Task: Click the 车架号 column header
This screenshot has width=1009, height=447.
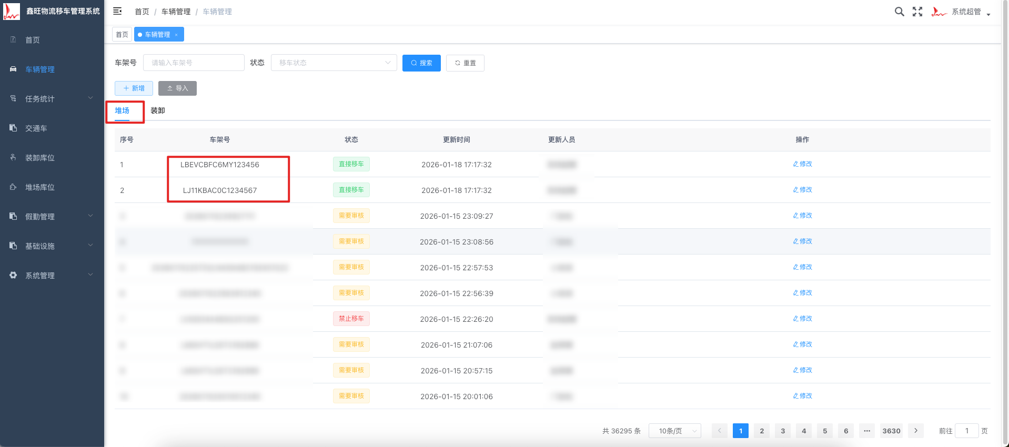Action: (220, 139)
